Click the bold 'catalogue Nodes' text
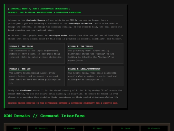 (x=58, y=36)
